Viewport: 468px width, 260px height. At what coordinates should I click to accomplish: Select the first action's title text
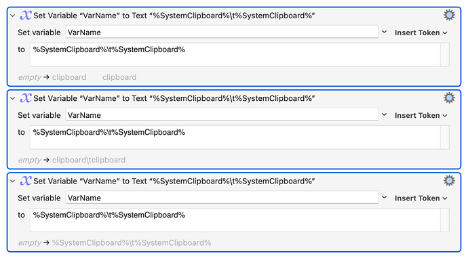[x=174, y=16]
